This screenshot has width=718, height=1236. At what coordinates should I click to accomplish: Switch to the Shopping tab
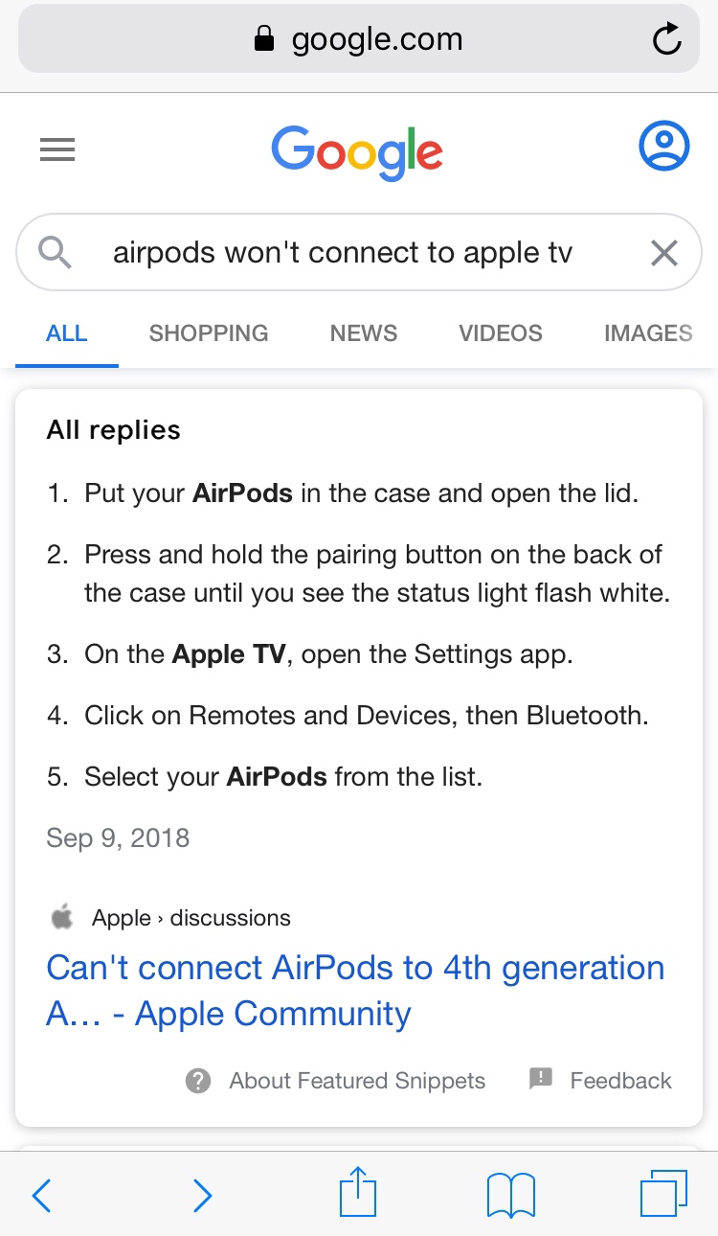coord(209,333)
